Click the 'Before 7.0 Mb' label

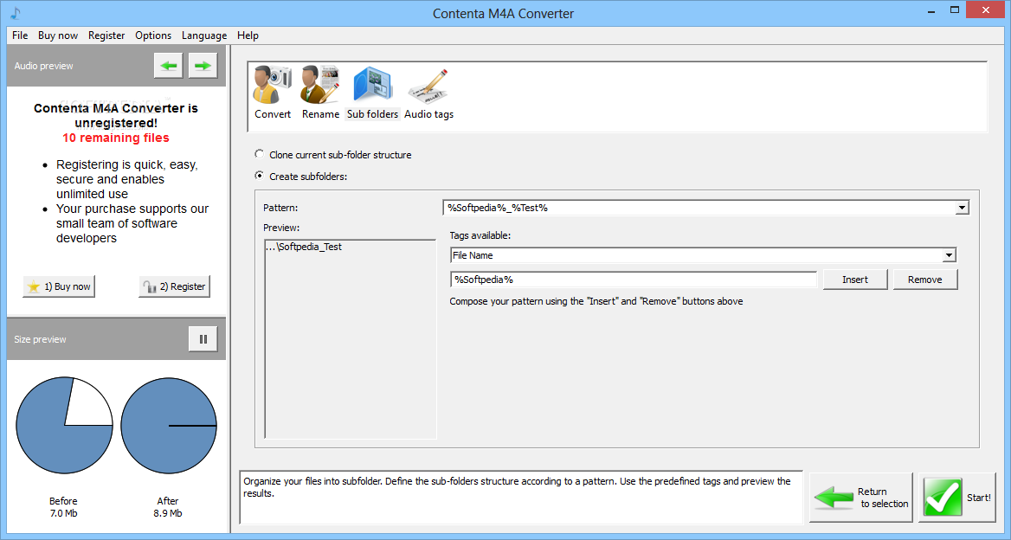click(x=63, y=507)
